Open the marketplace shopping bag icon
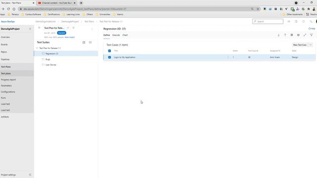This screenshot has height=178, width=317. (x=296, y=21)
